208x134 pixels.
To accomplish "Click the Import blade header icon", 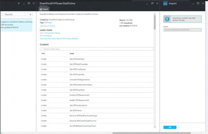I will pyautogui.click(x=165, y=4).
